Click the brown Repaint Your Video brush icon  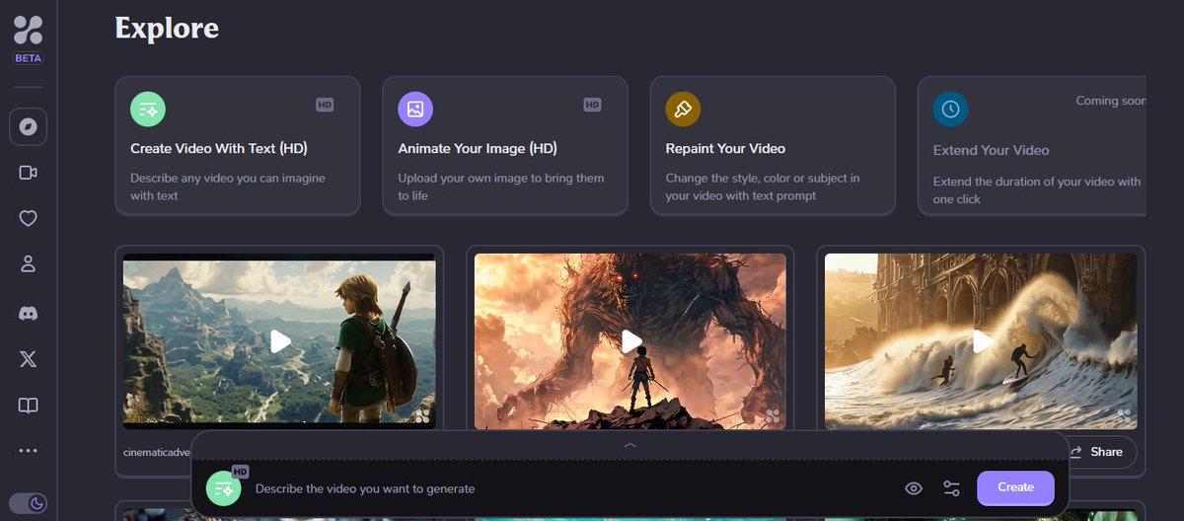point(683,110)
